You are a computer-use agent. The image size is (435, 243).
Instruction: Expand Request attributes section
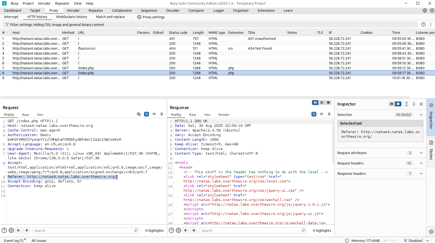(421, 153)
